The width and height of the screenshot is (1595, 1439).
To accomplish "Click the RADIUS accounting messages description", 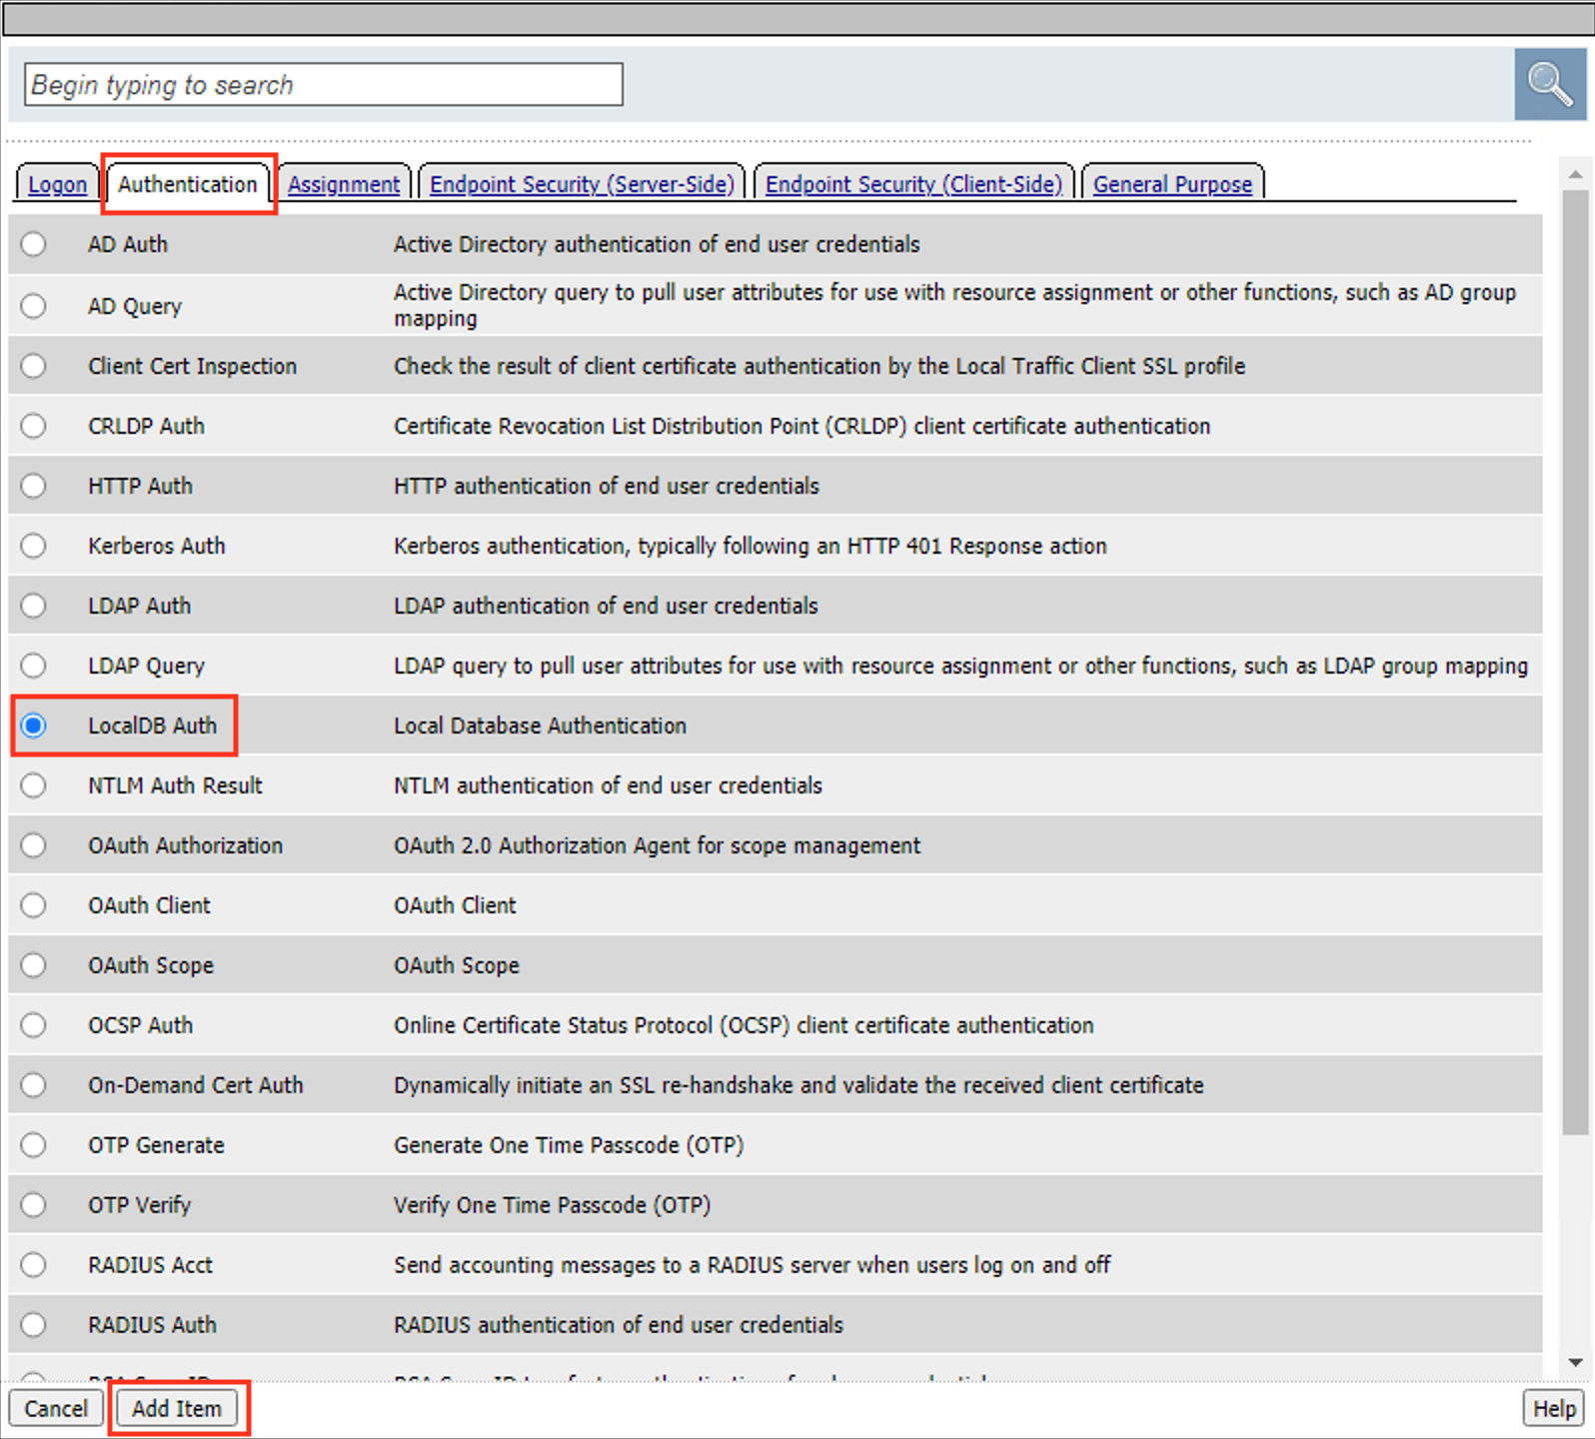I will click(752, 1265).
